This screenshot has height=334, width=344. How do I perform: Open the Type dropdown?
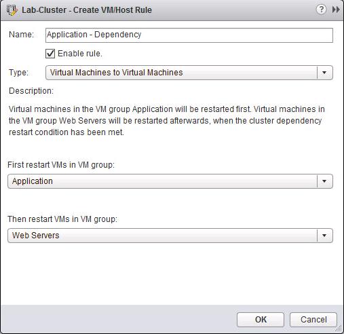pyautogui.click(x=189, y=73)
